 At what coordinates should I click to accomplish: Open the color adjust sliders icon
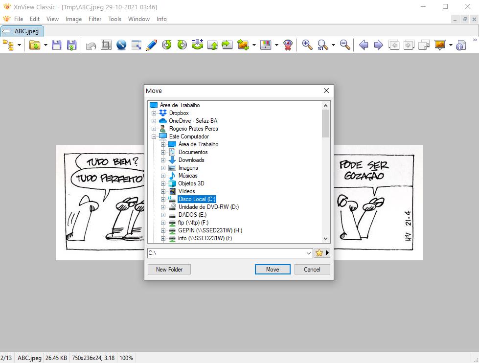[x=266, y=45]
